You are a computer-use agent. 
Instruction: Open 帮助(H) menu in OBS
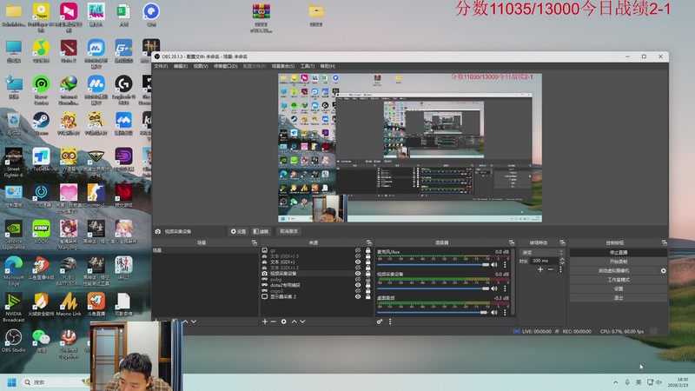(328, 66)
